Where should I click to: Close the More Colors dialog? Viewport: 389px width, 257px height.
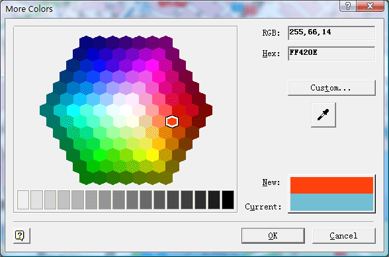[x=370, y=6]
